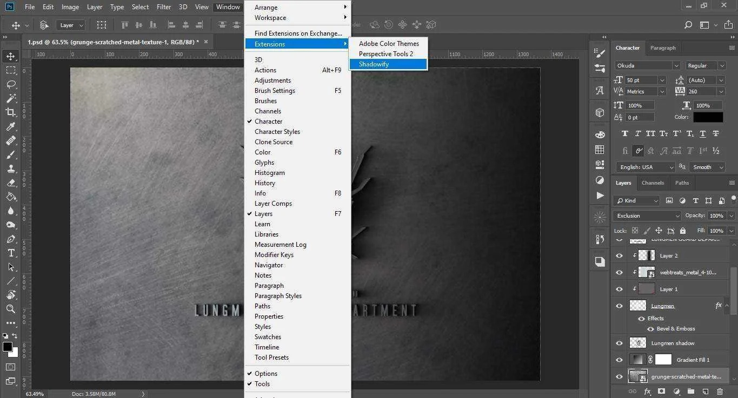Create a new layer from Layers panel footer

point(705,392)
